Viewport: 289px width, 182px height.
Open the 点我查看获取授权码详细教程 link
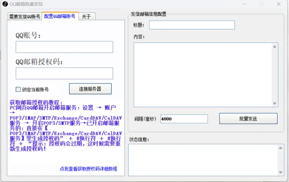pyautogui.click(x=89, y=169)
